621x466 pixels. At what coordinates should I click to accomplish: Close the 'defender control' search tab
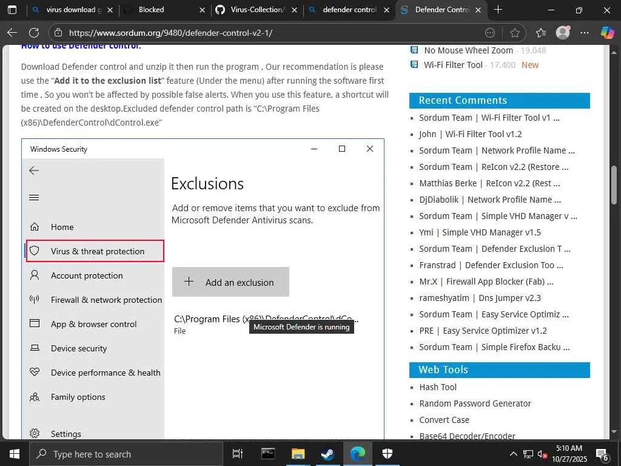(x=386, y=10)
